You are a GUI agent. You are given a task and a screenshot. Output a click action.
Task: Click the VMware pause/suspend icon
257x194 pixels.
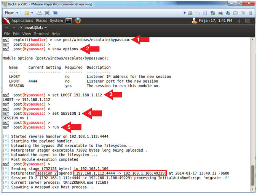click(x=27, y=13)
